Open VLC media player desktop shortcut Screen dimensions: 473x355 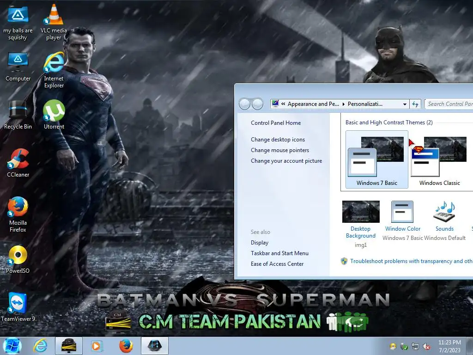54,22
